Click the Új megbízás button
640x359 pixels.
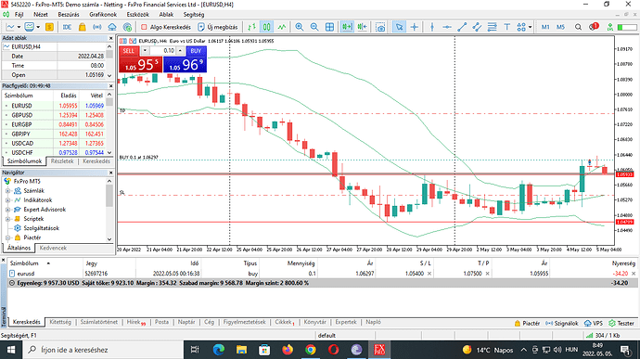pyautogui.click(x=218, y=27)
